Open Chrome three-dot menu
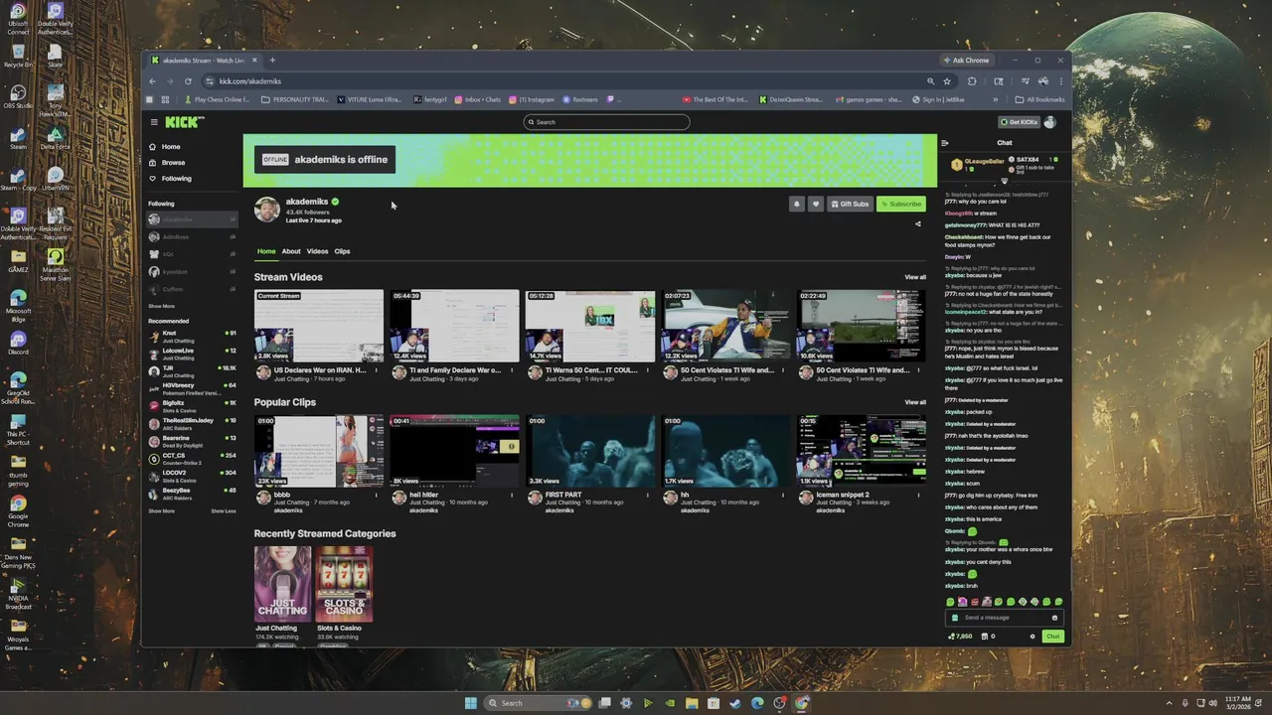 click(1060, 81)
